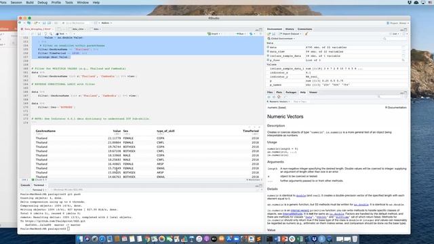Open the Terminal 1 dropdown
This screenshot has width=434, height=244.
(39, 190)
